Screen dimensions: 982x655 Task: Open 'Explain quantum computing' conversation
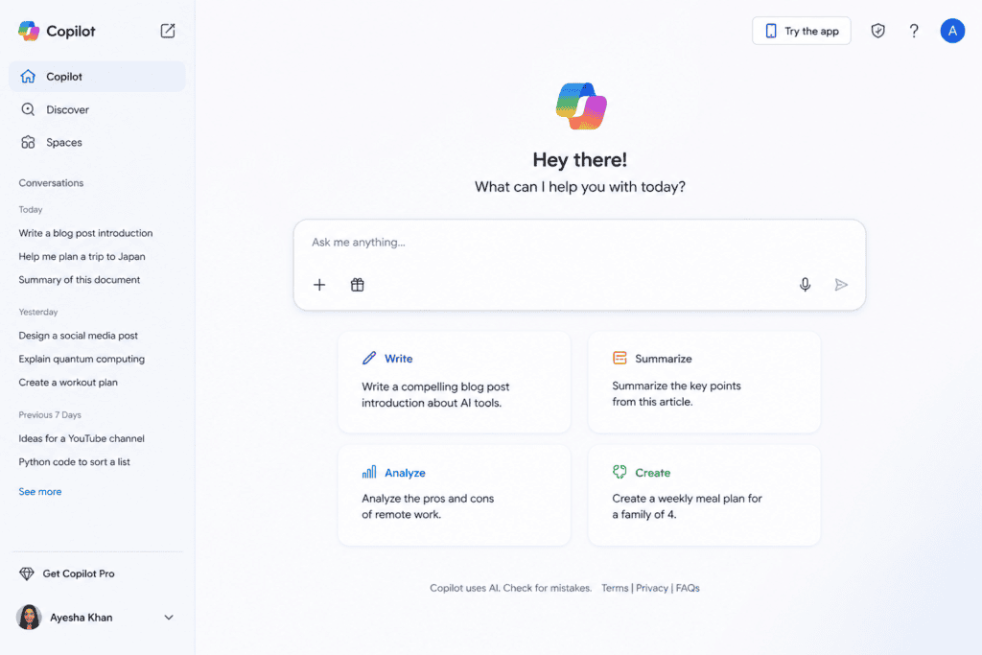coord(82,359)
